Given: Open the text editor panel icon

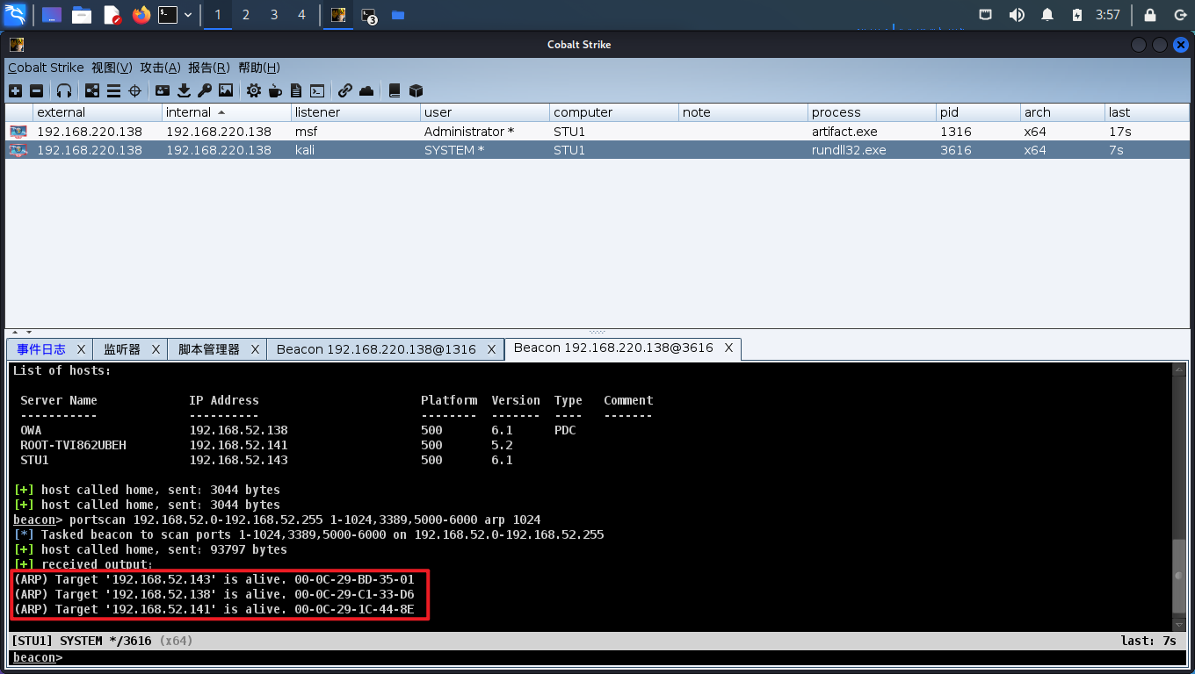Looking at the screenshot, I should tap(112, 15).
